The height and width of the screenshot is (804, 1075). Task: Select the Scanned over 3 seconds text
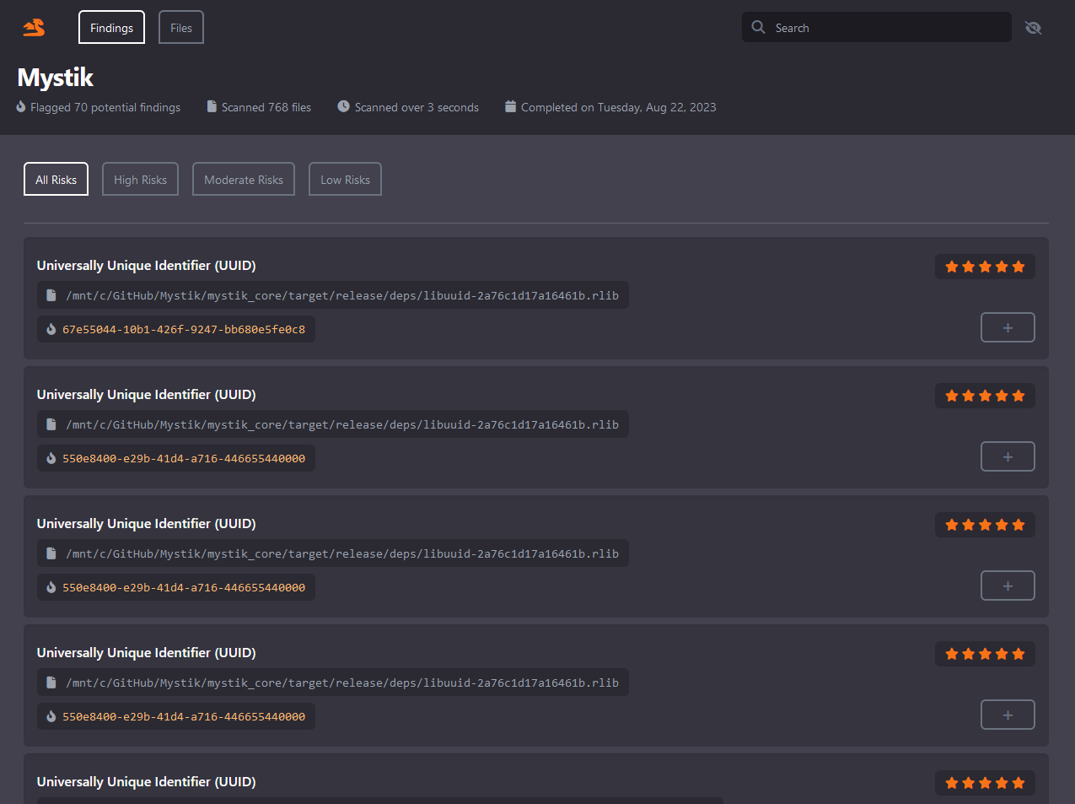pyautogui.click(x=417, y=107)
